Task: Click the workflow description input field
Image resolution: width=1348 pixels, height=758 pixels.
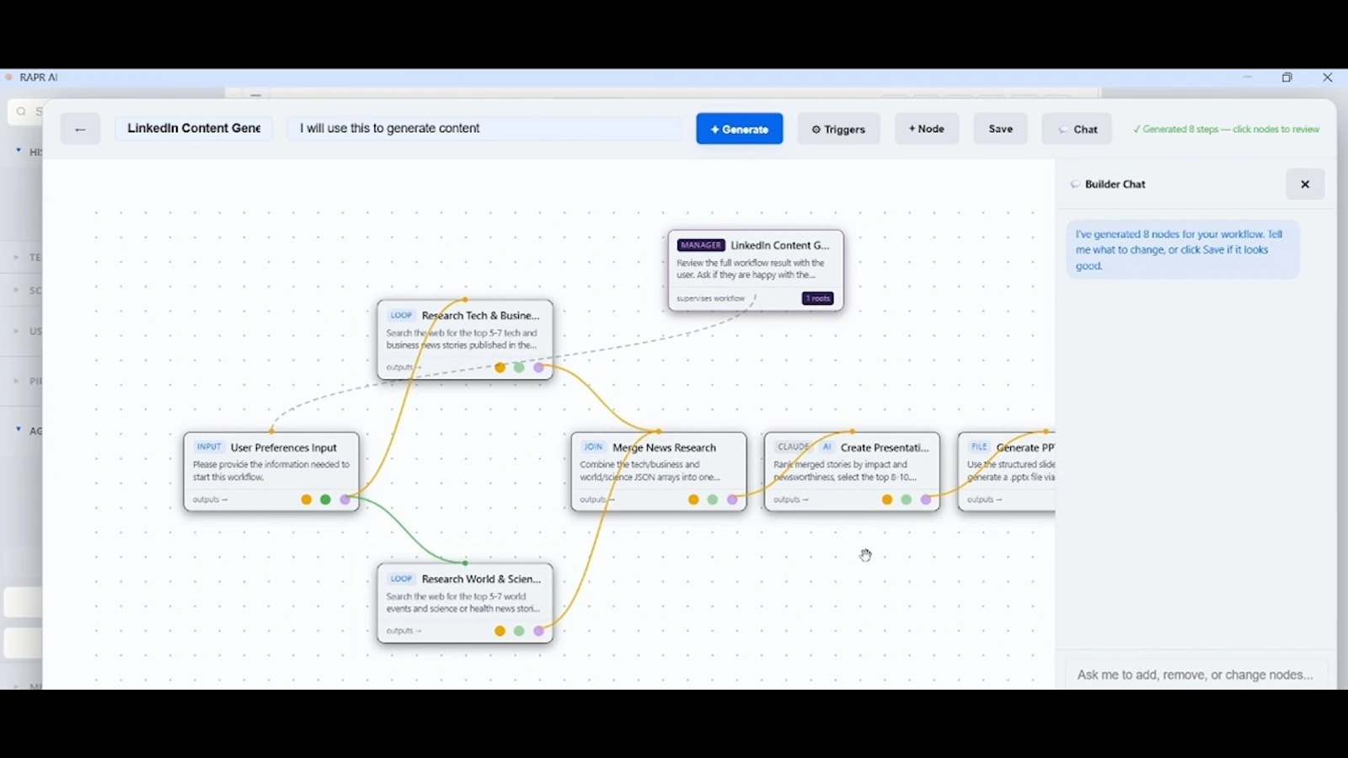Action: (484, 128)
